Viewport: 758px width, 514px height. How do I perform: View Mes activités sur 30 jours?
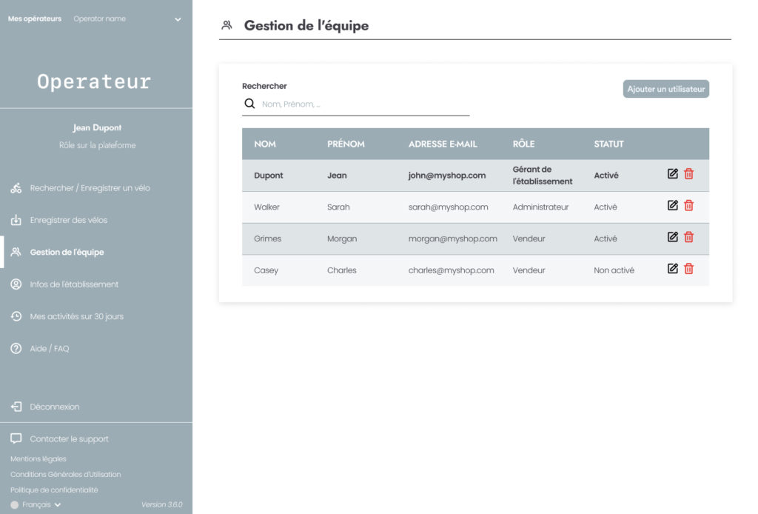(77, 316)
